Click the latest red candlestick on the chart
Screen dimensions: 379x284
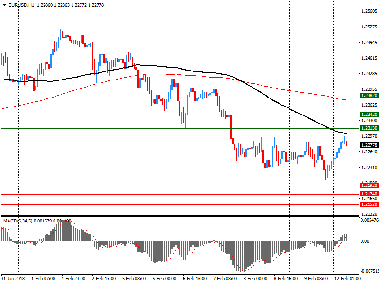point(347,143)
